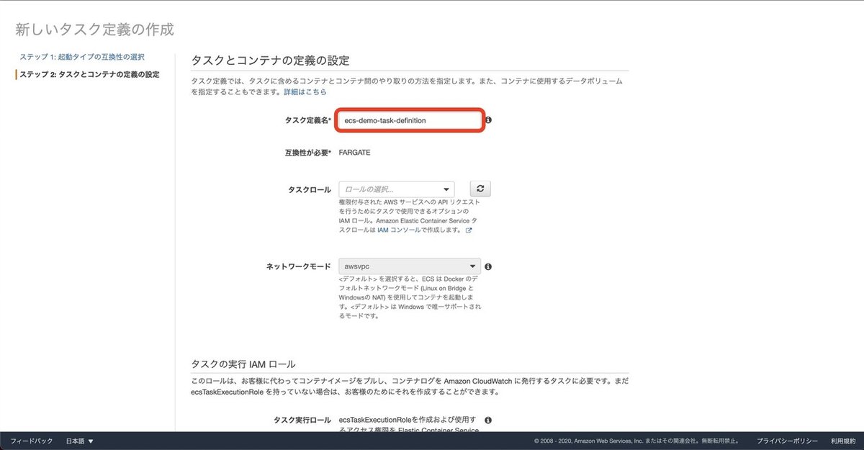Viewport: 864px width, 450px height.
Task: Click the ecs-demo-task-definition name input field
Action: tap(409, 121)
